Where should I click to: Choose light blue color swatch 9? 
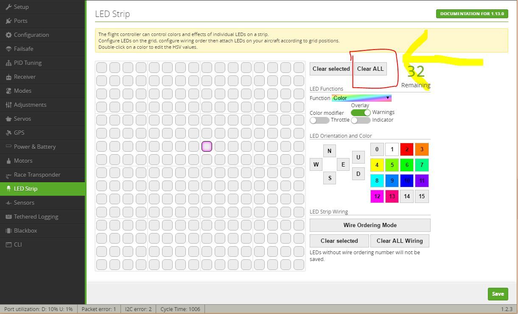(392, 181)
